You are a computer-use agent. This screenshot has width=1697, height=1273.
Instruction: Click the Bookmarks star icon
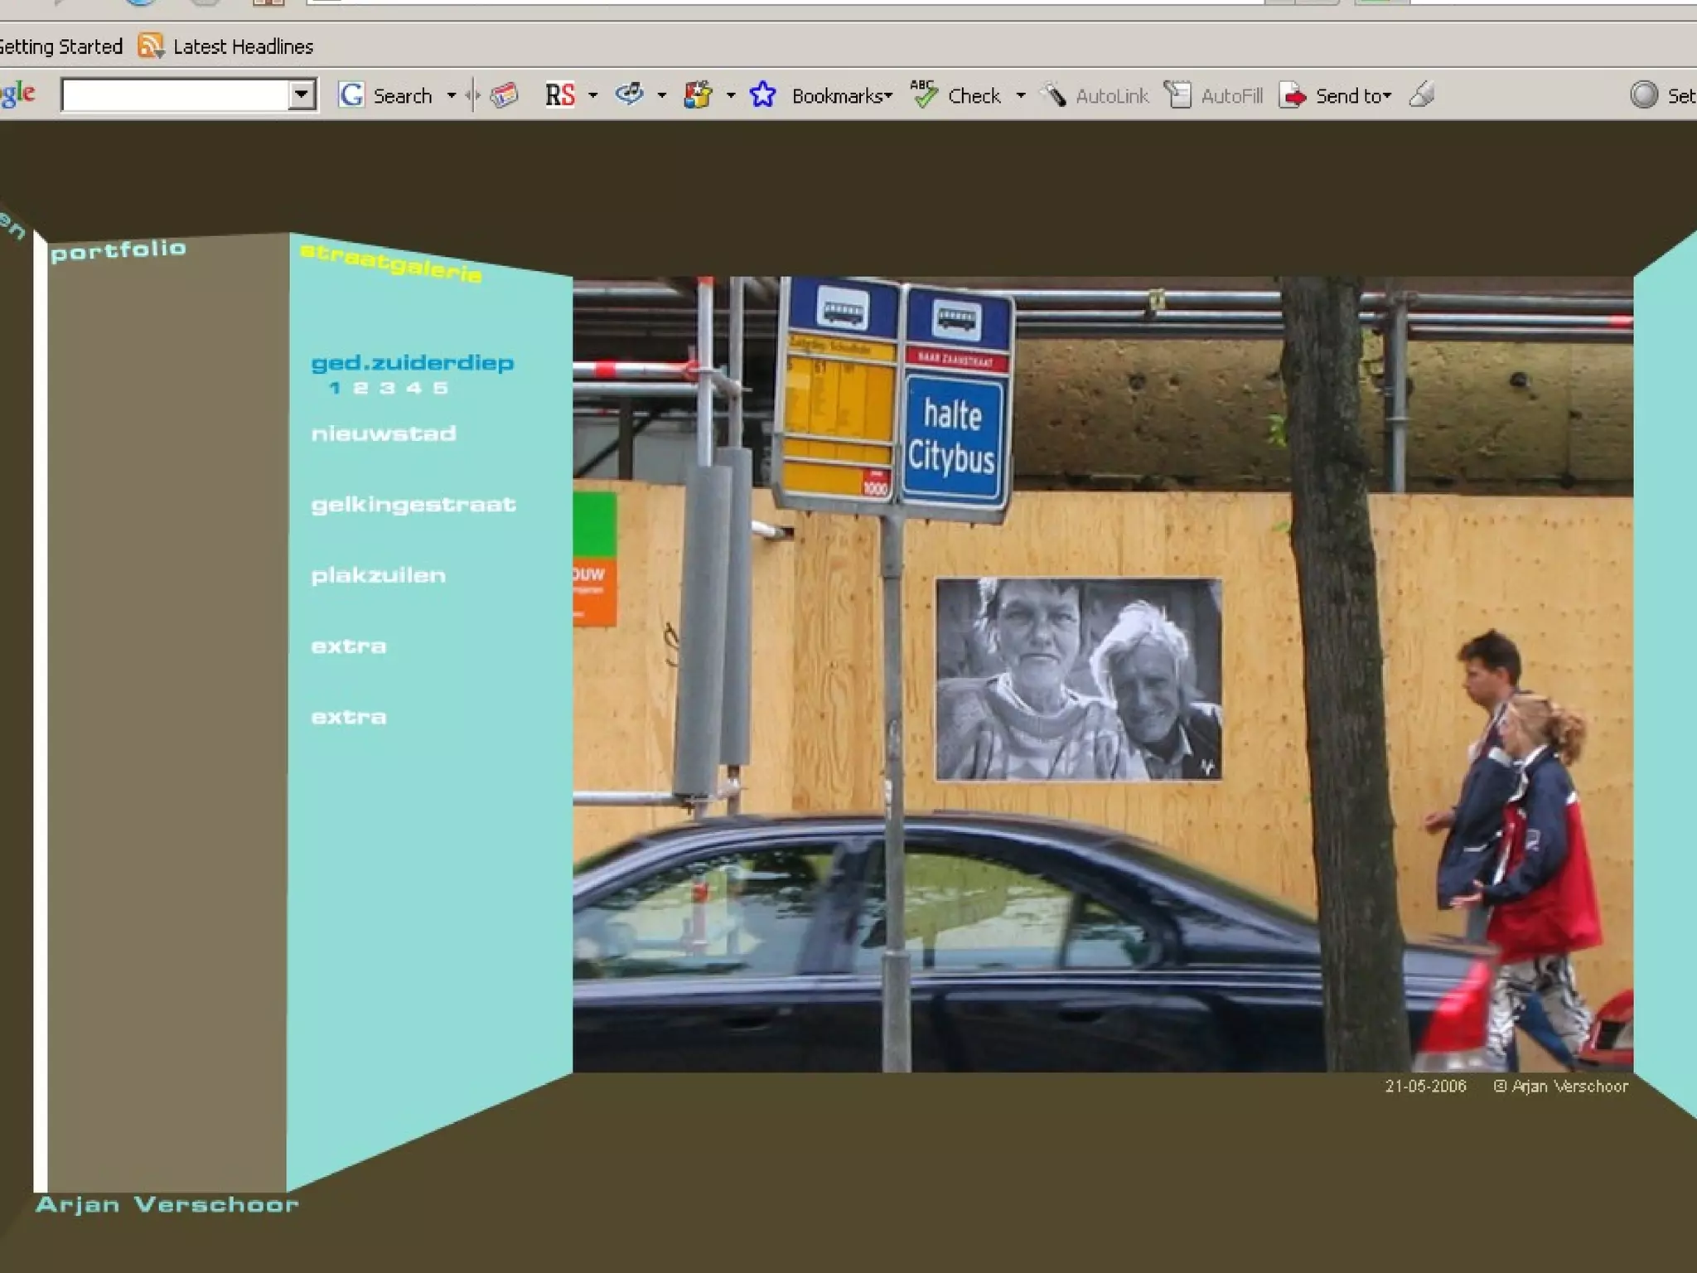click(762, 96)
